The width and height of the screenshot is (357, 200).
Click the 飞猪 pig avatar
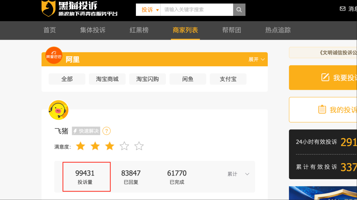[x=59, y=110]
